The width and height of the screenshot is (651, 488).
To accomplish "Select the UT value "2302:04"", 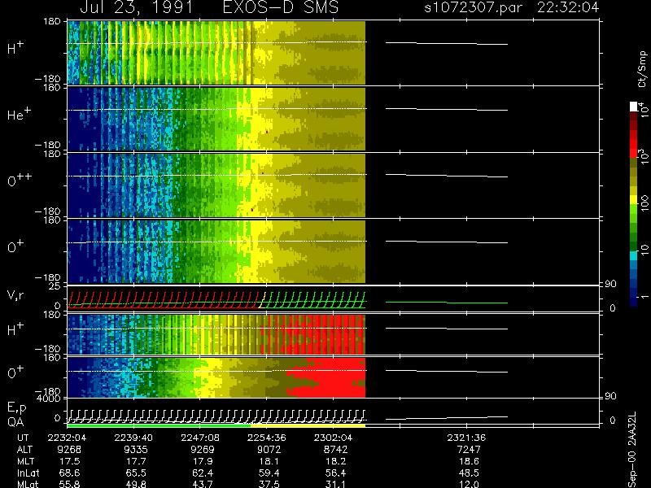I will click(333, 438).
